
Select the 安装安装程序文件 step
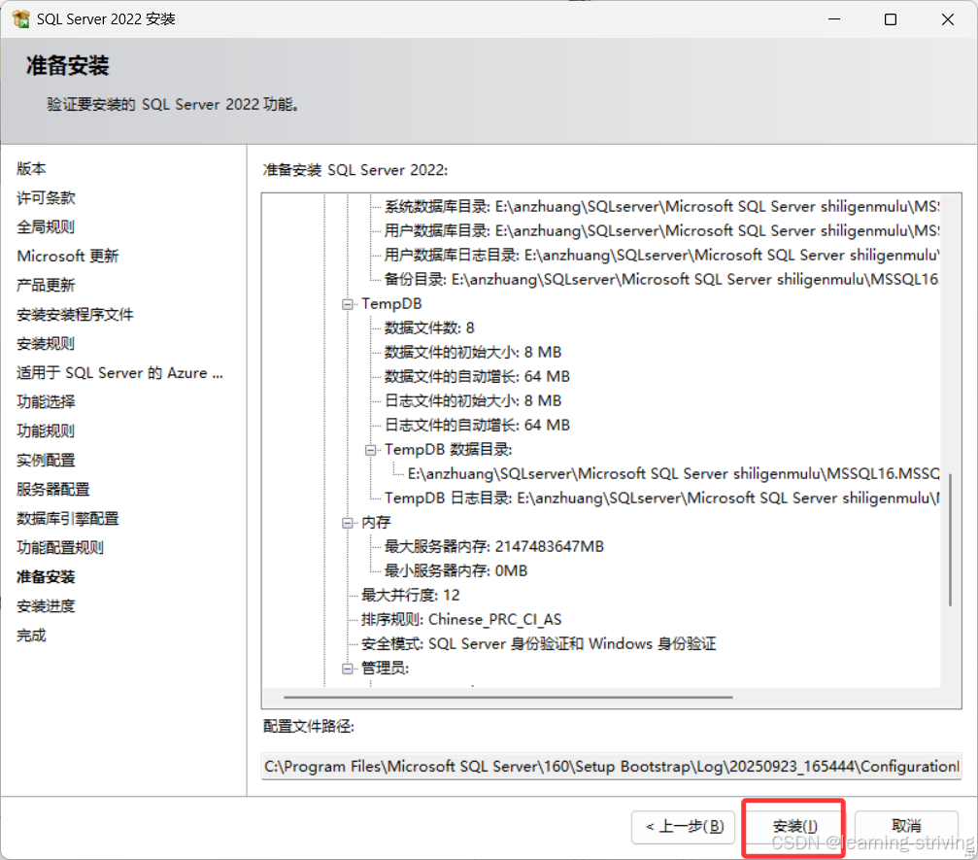75,315
